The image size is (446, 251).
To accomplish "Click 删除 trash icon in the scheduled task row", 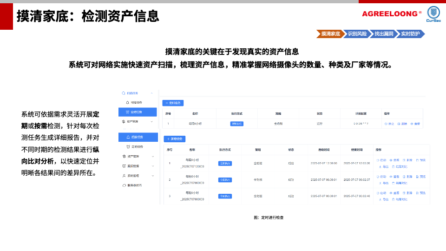I will pos(399,124).
